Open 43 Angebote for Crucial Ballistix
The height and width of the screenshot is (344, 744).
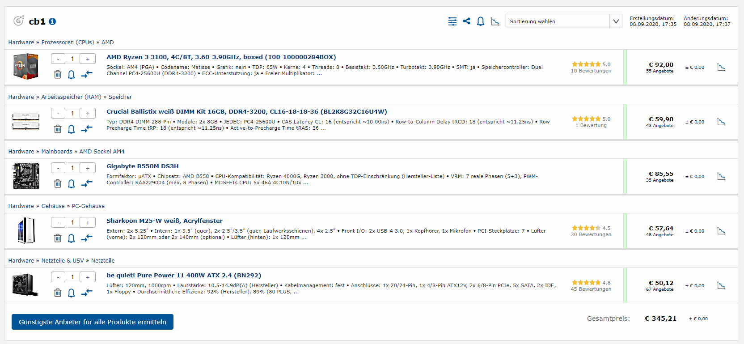pos(659,126)
